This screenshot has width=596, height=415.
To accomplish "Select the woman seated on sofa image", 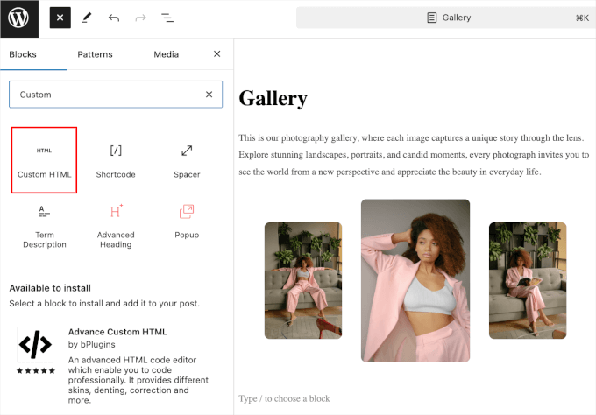I will tap(303, 280).
